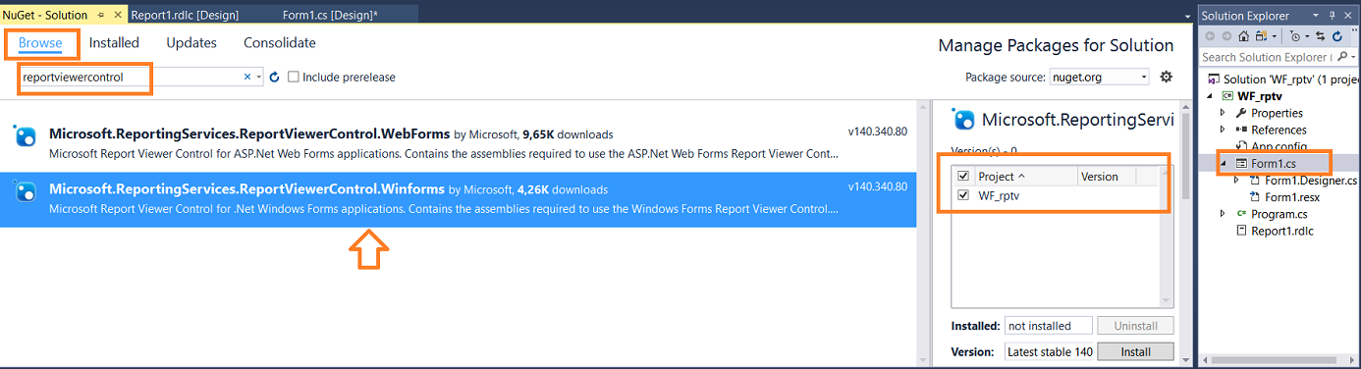Open the Package source dropdown
The height and width of the screenshot is (369, 1361).
pos(1144,77)
